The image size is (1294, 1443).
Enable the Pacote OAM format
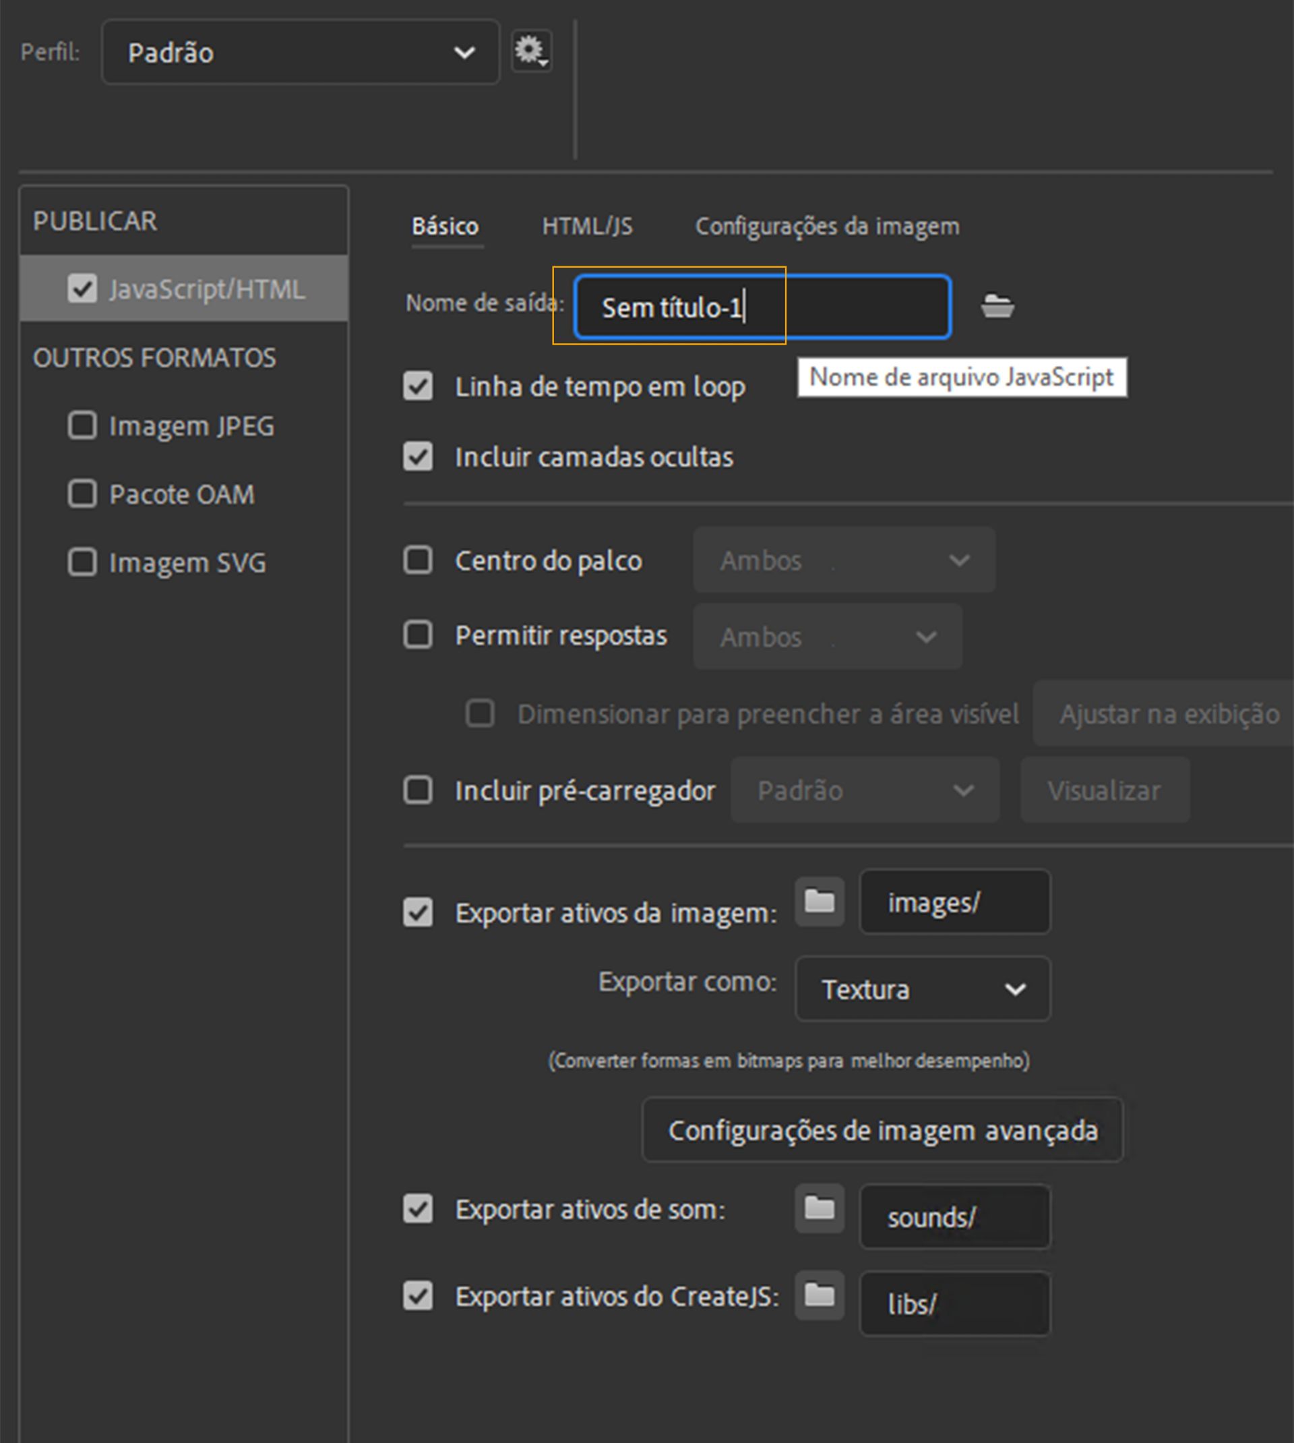82,494
